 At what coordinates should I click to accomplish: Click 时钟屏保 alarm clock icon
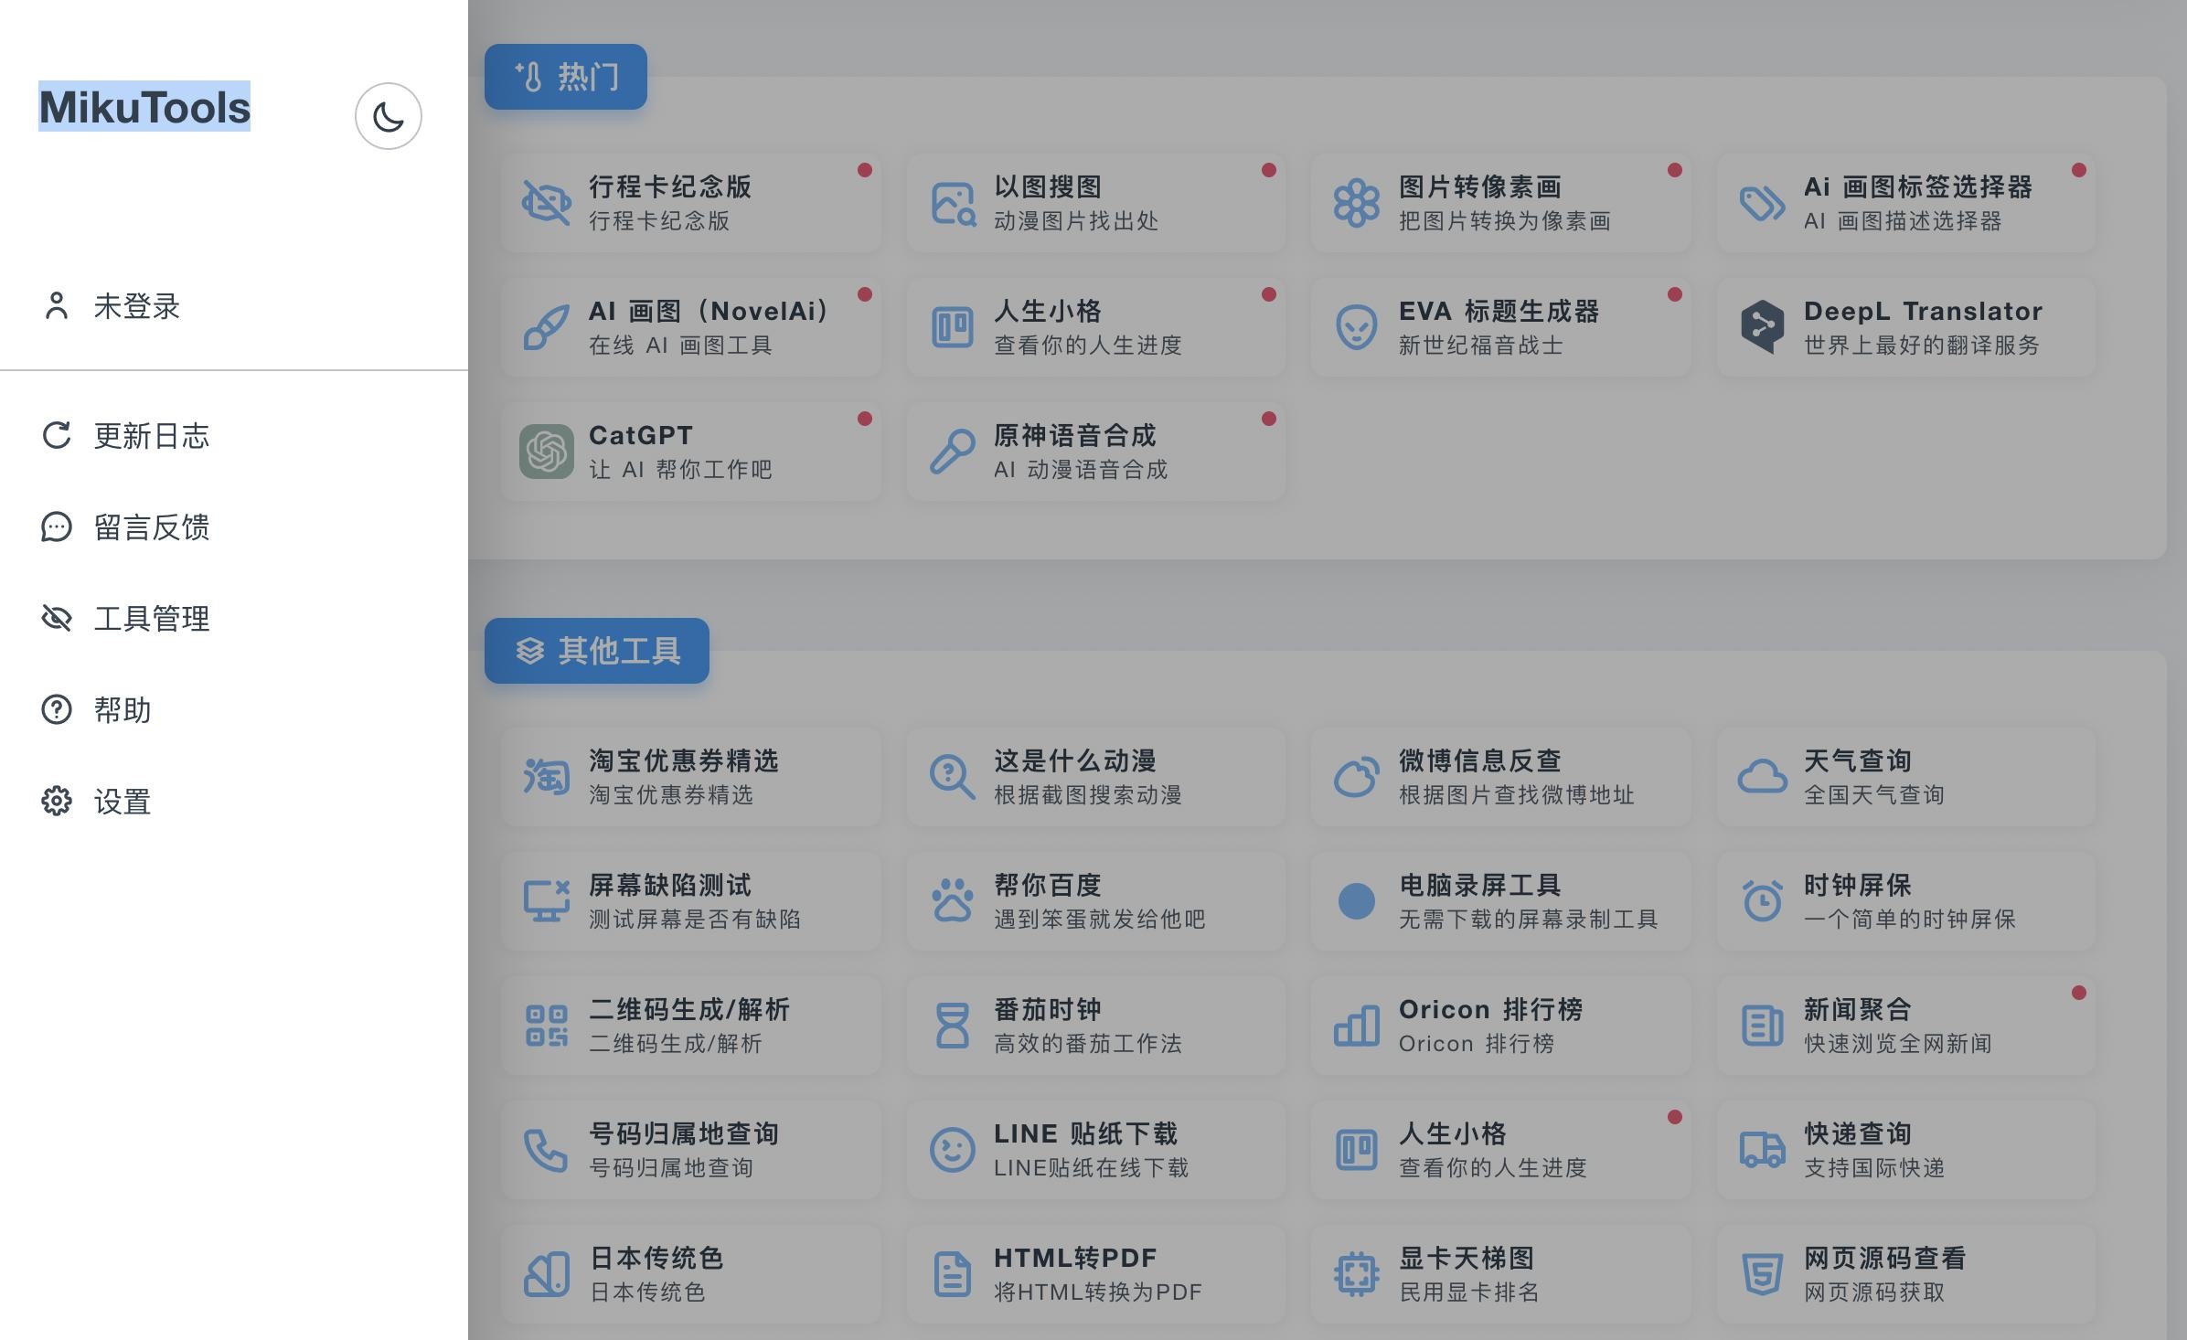coord(1762,901)
